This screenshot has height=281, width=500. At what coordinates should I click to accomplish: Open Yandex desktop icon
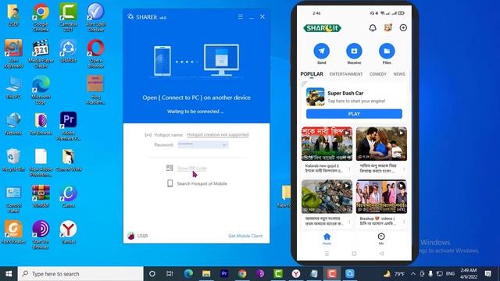point(68,233)
